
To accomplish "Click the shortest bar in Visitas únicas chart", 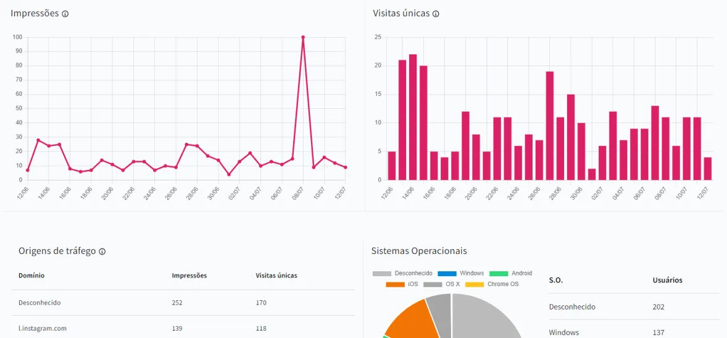I will click(x=592, y=174).
